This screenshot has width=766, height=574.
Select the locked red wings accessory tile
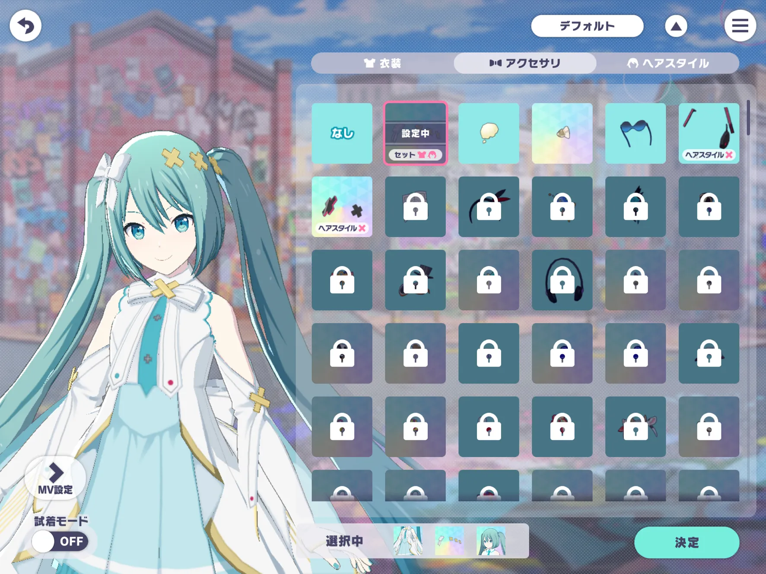point(636,427)
